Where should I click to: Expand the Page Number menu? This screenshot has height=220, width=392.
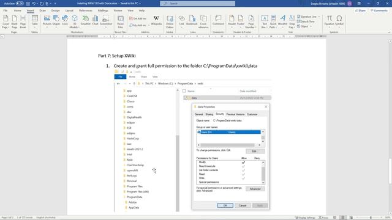click(251, 22)
